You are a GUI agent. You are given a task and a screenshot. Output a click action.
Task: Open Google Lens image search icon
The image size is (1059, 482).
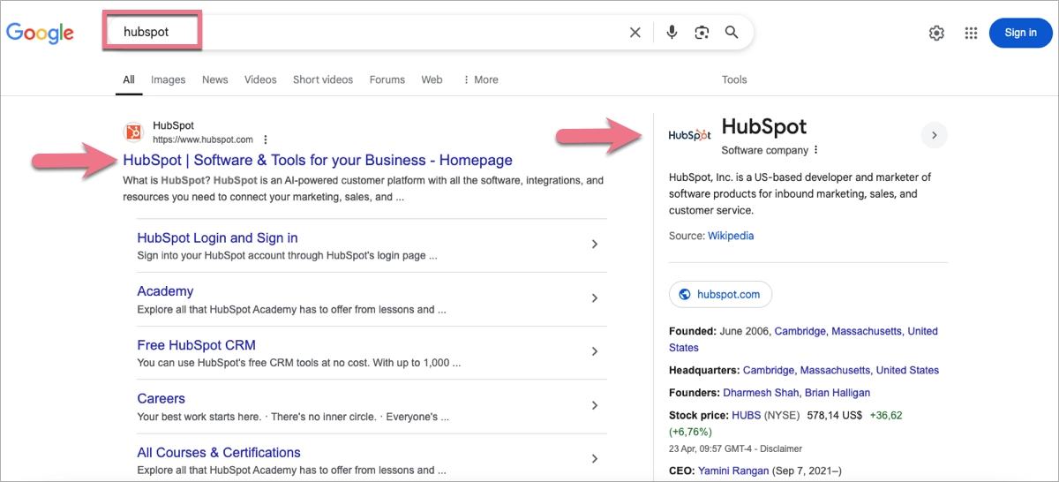point(702,33)
